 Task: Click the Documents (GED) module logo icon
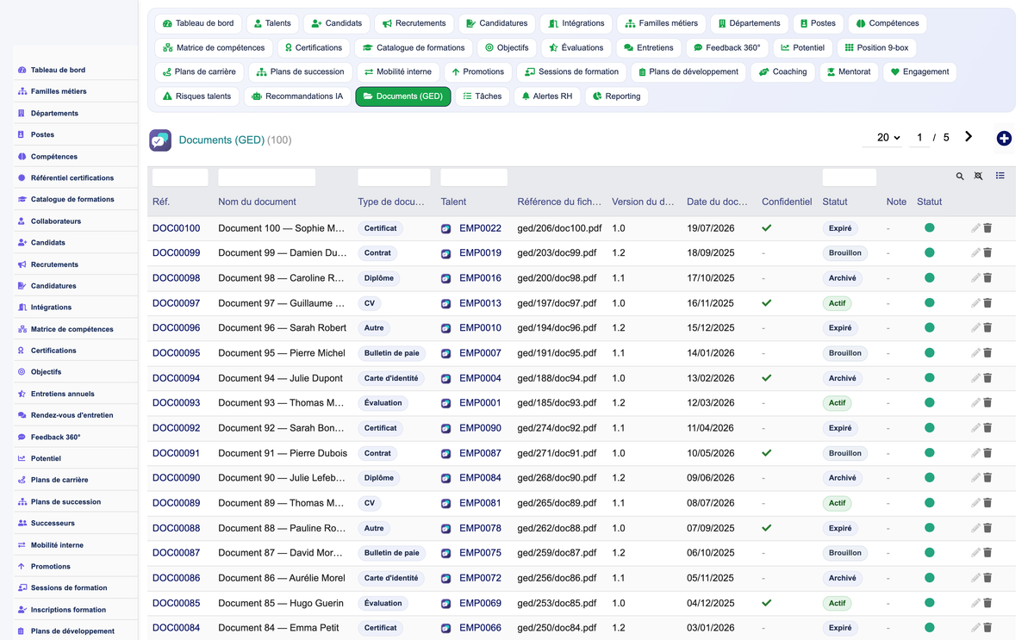click(160, 140)
